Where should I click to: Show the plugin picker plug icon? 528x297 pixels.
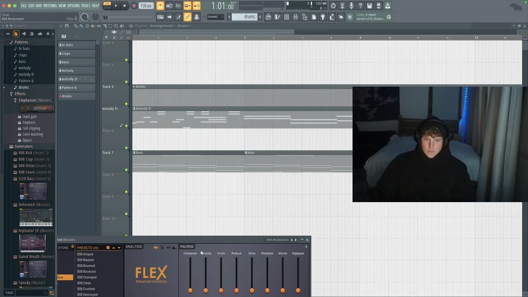323,17
